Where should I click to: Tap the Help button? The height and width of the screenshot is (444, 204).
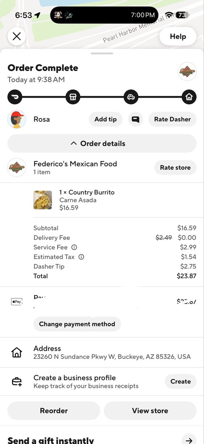click(178, 36)
